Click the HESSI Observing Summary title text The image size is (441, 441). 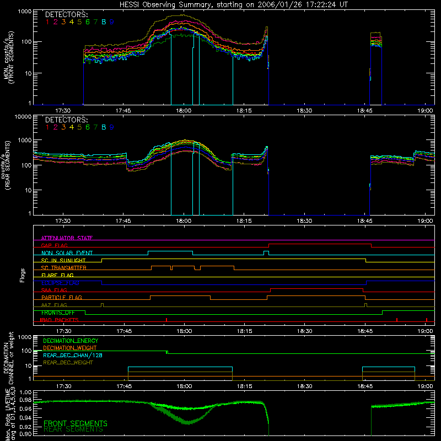(x=233, y=5)
